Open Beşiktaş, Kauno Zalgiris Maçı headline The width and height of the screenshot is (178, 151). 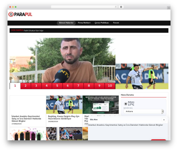coord(64,117)
